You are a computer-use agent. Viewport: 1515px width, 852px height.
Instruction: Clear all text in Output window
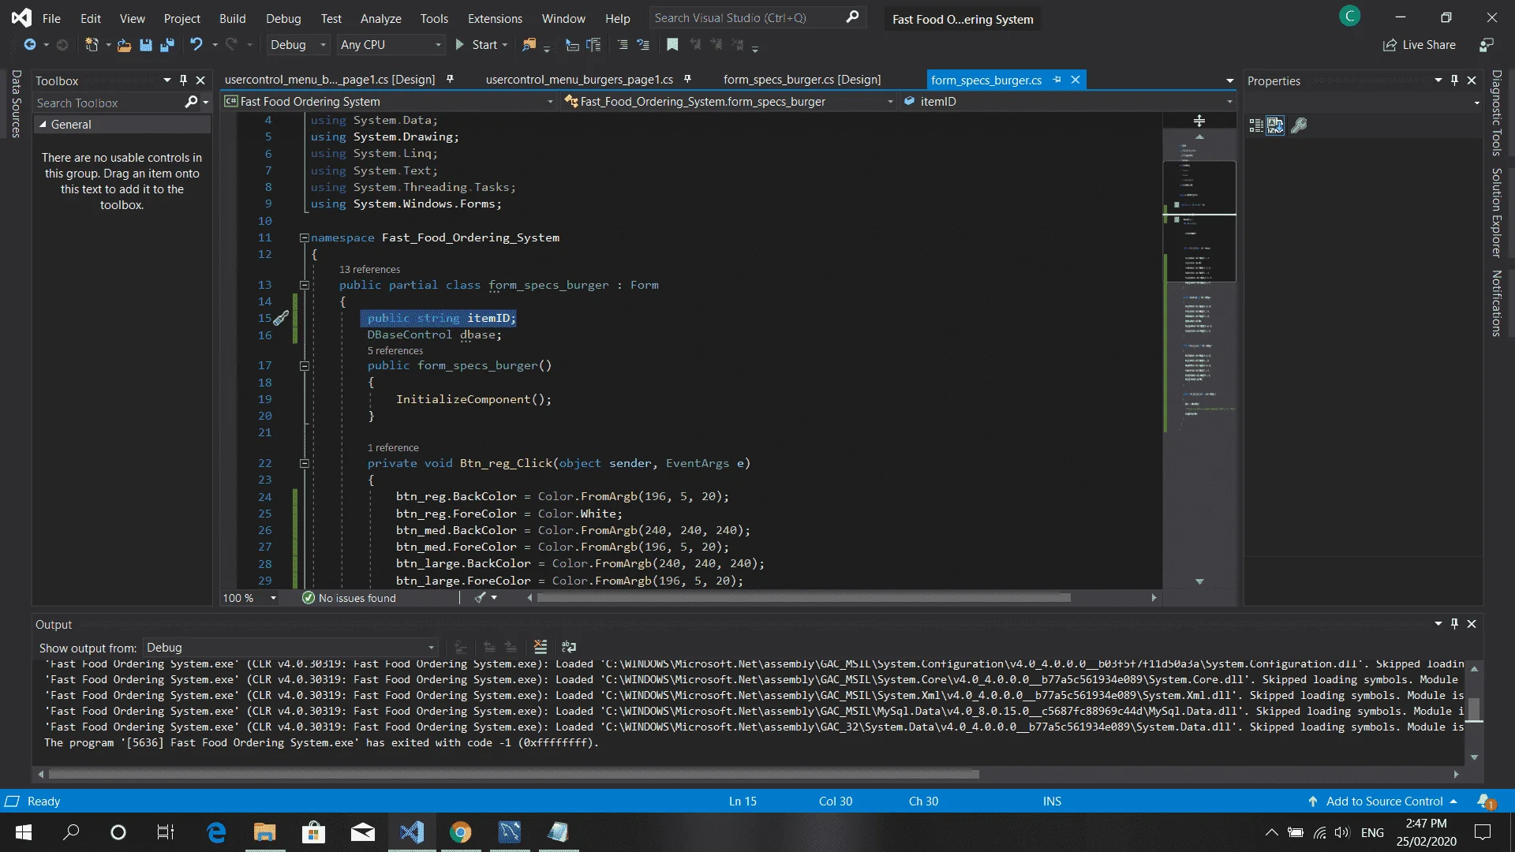(x=541, y=647)
